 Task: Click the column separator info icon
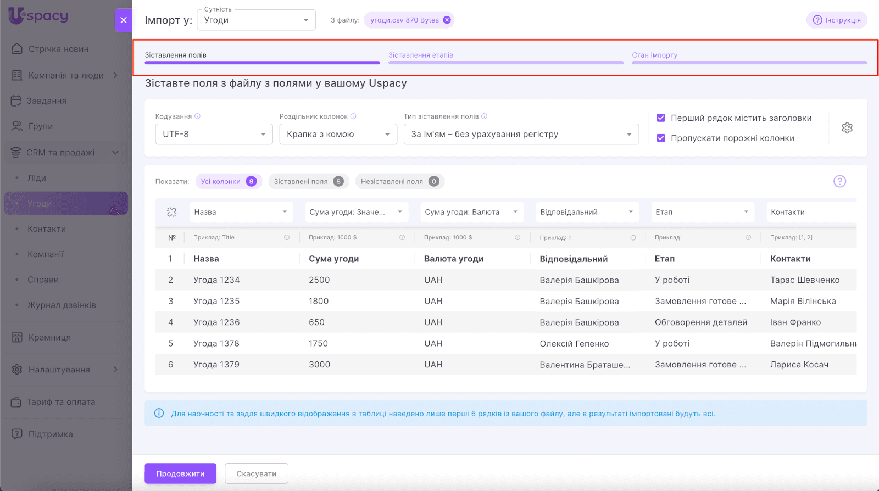point(354,116)
